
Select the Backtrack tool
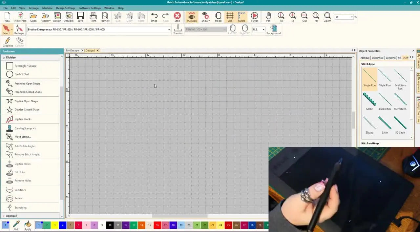click(20, 190)
